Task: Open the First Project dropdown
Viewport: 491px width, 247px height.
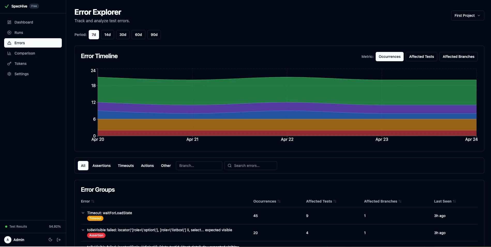Action: pos(467,16)
